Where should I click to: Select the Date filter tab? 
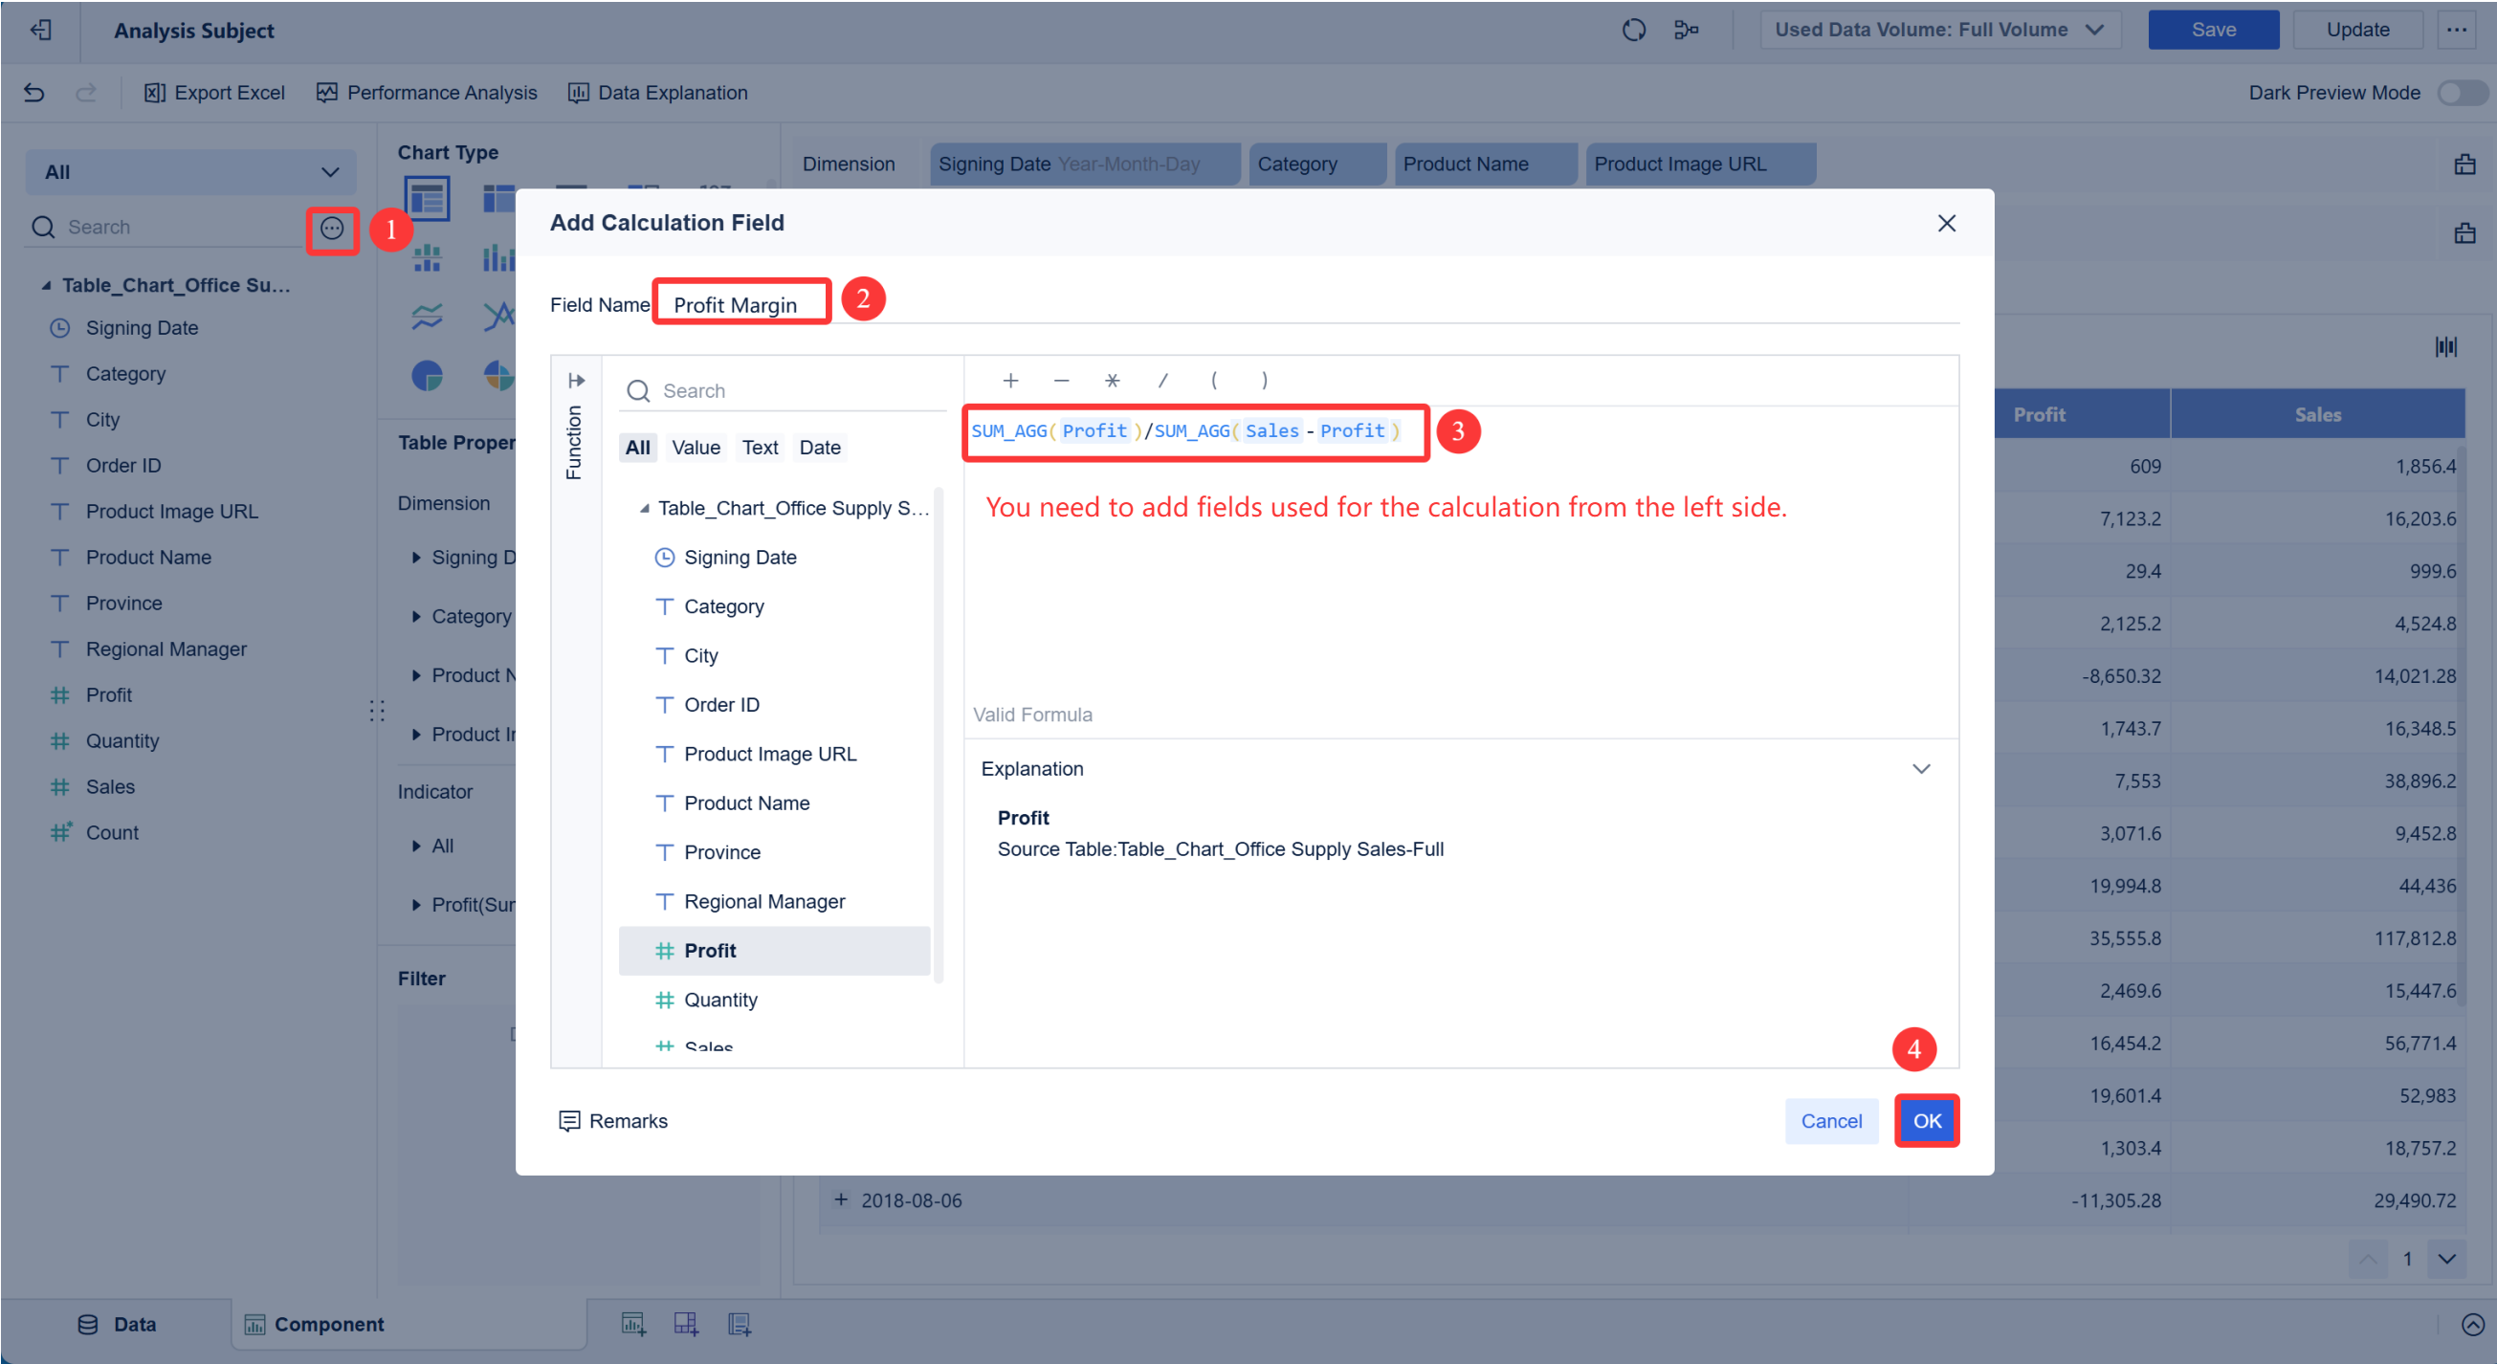click(820, 447)
